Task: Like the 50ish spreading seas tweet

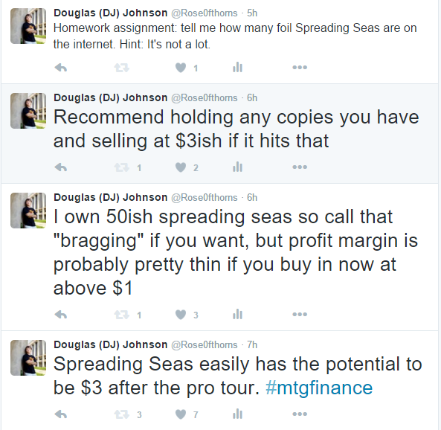Action: click(181, 315)
